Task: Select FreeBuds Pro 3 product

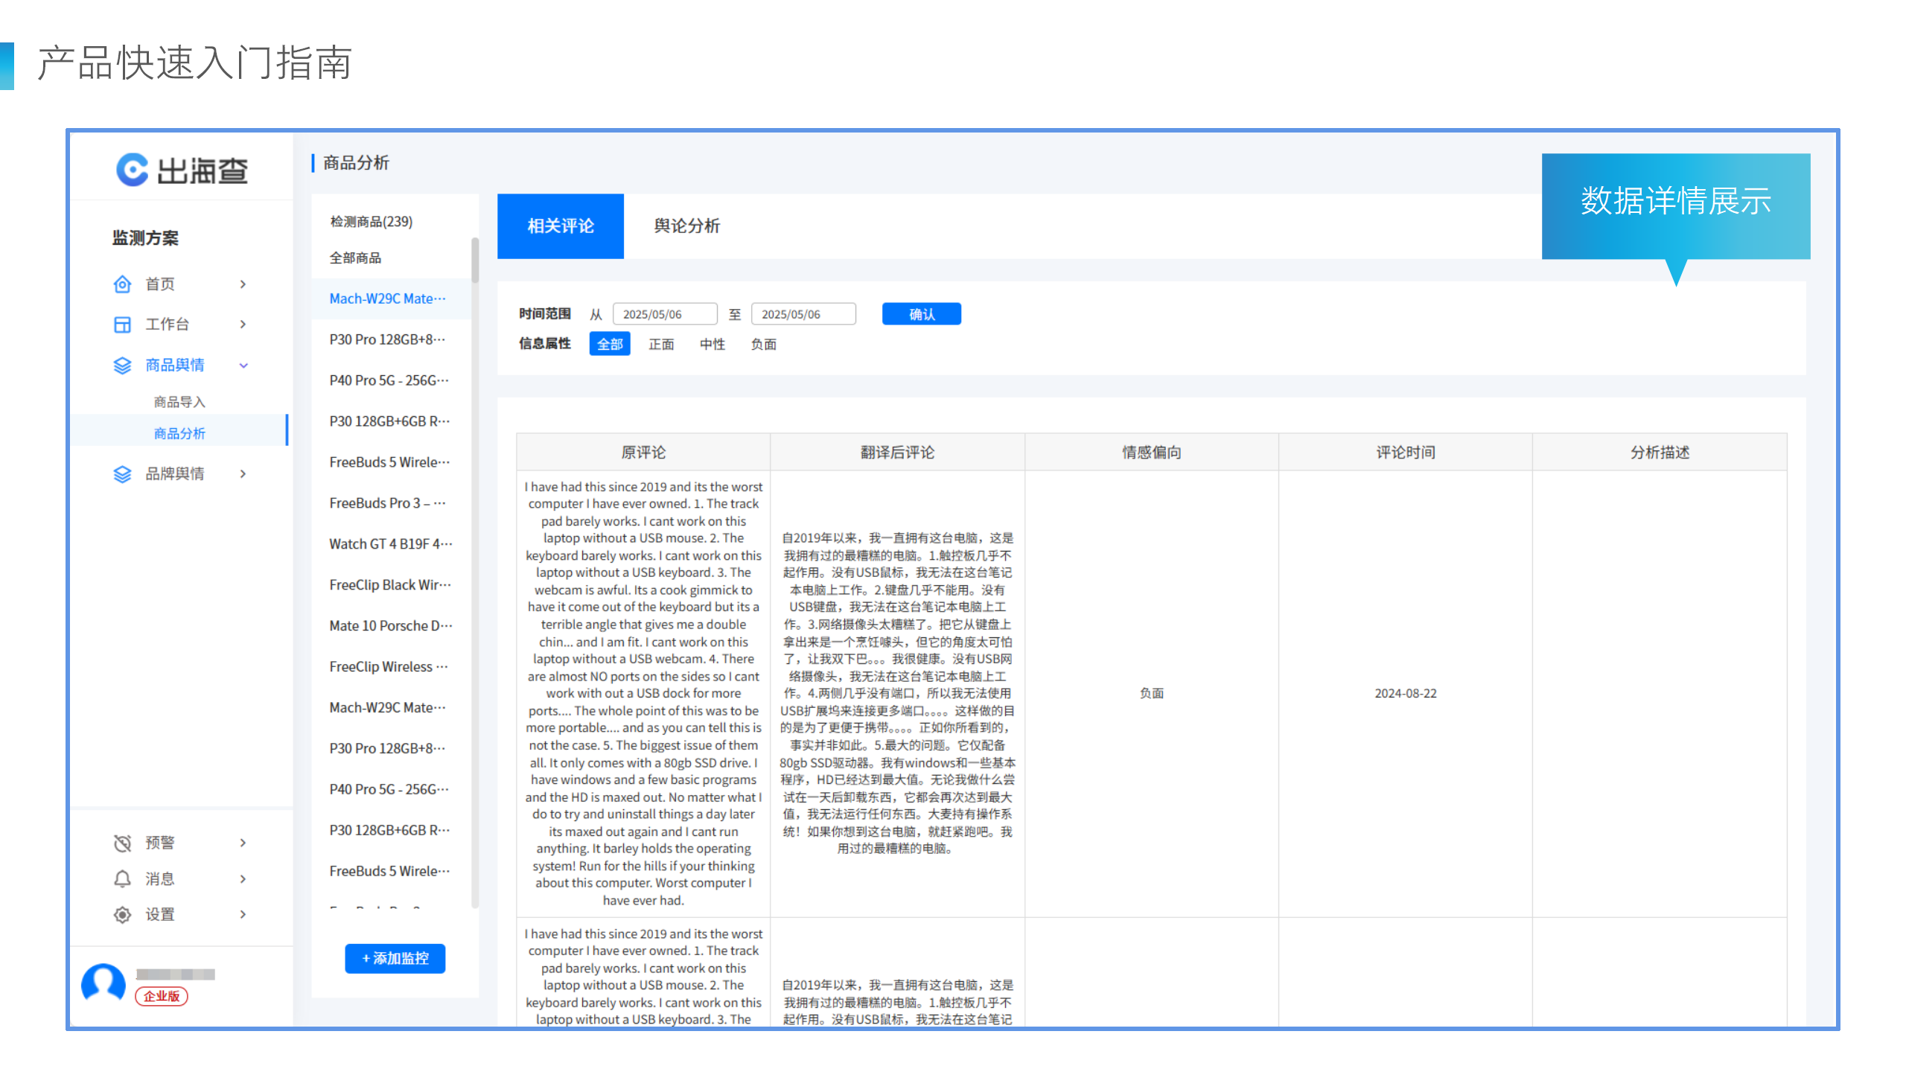Action: [388, 503]
